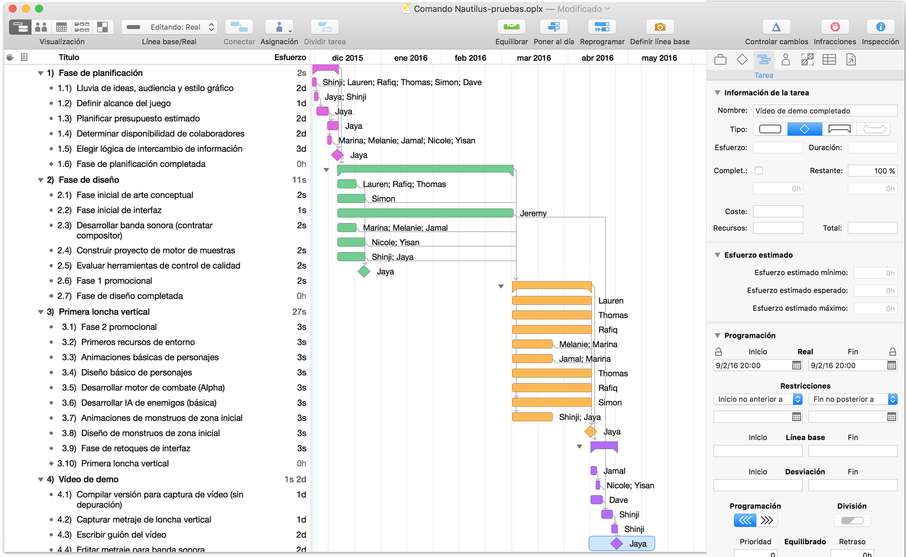Open the Asignación person icon
This screenshot has height=557, width=906.
(x=279, y=27)
